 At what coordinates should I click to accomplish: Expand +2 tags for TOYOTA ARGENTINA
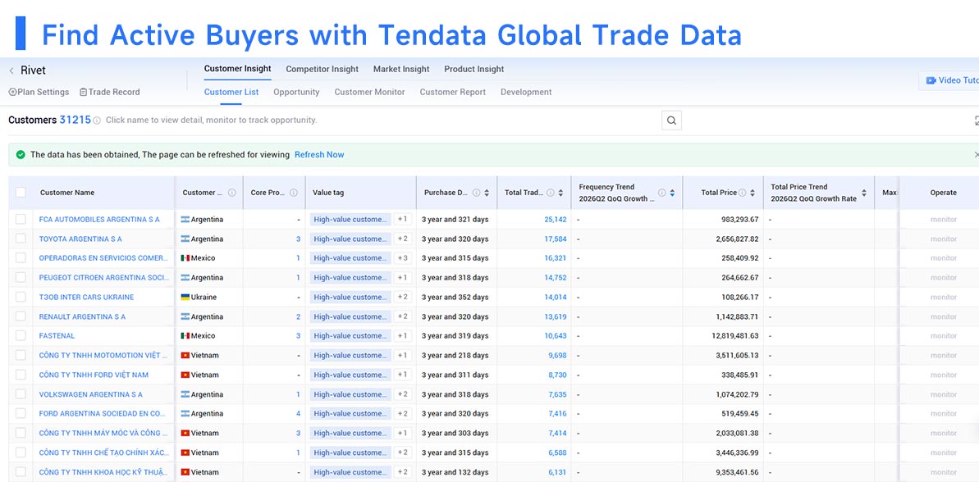(403, 239)
